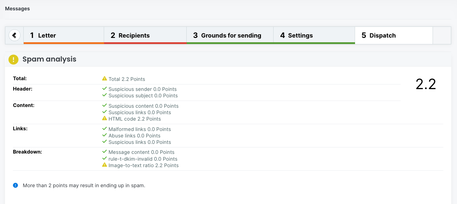Select the Dispatch step tab
Viewport: 457px width, 204px height.
point(393,35)
